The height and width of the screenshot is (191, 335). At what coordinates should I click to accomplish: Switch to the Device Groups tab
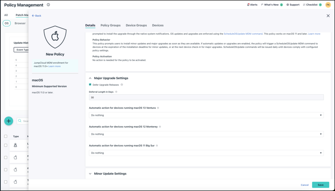coord(136,26)
